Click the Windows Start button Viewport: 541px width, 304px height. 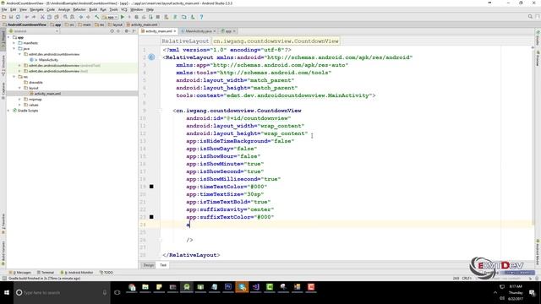click(7, 293)
